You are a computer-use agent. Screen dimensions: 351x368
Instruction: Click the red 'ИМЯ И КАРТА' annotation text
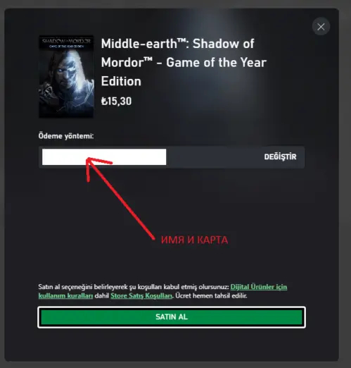point(194,240)
